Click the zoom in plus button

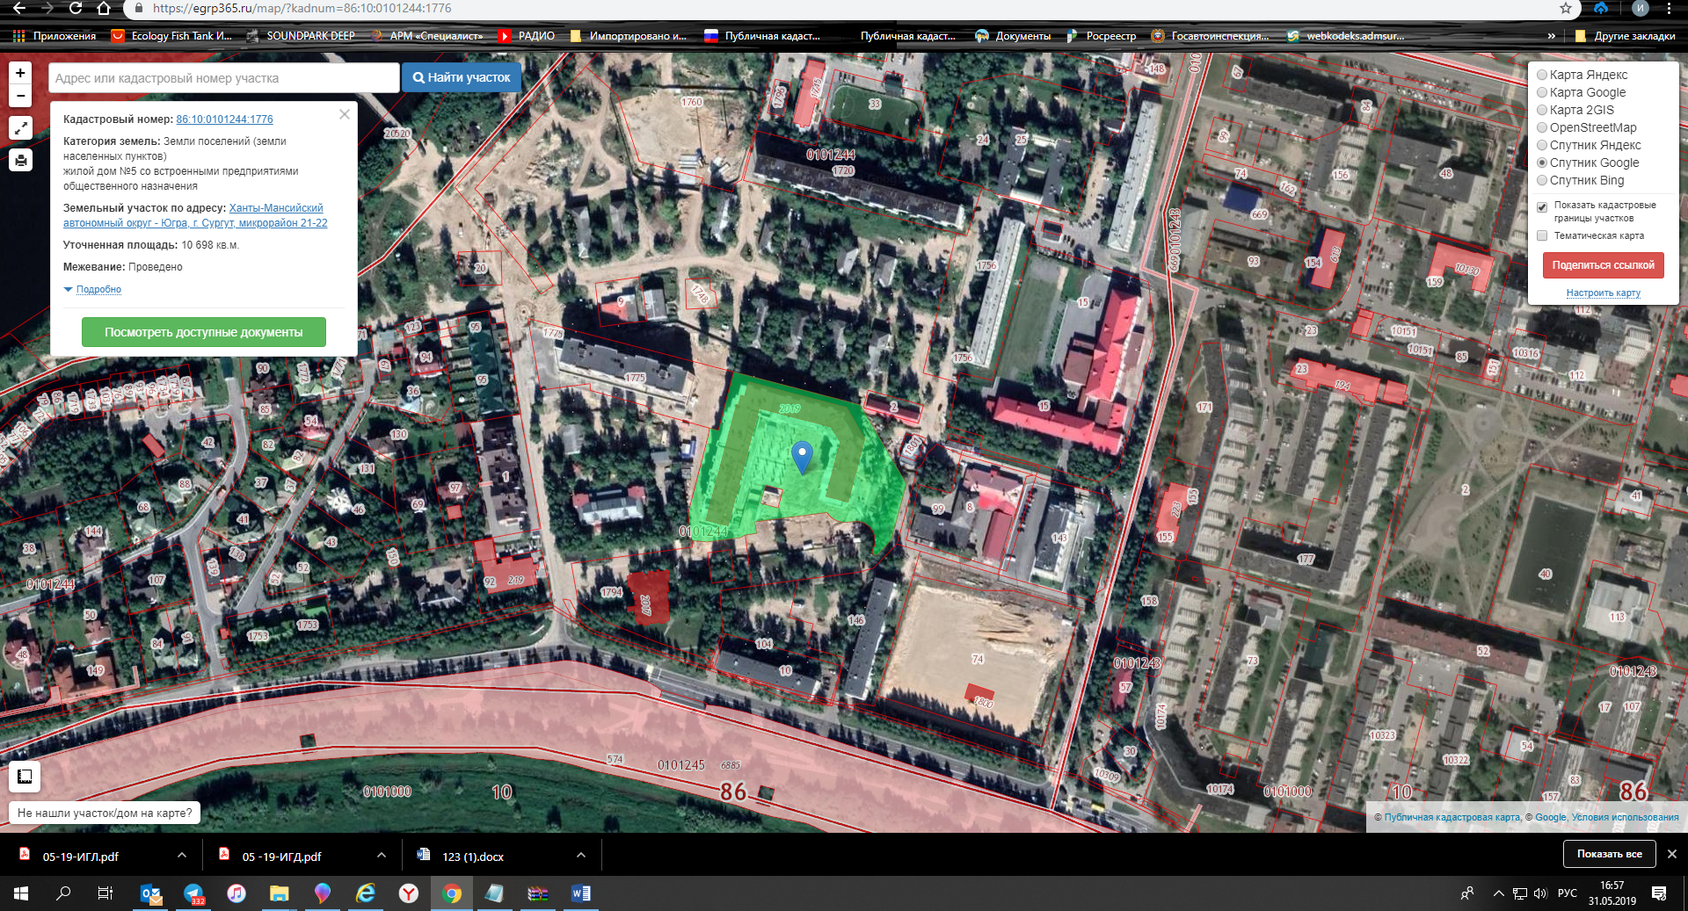click(20, 73)
